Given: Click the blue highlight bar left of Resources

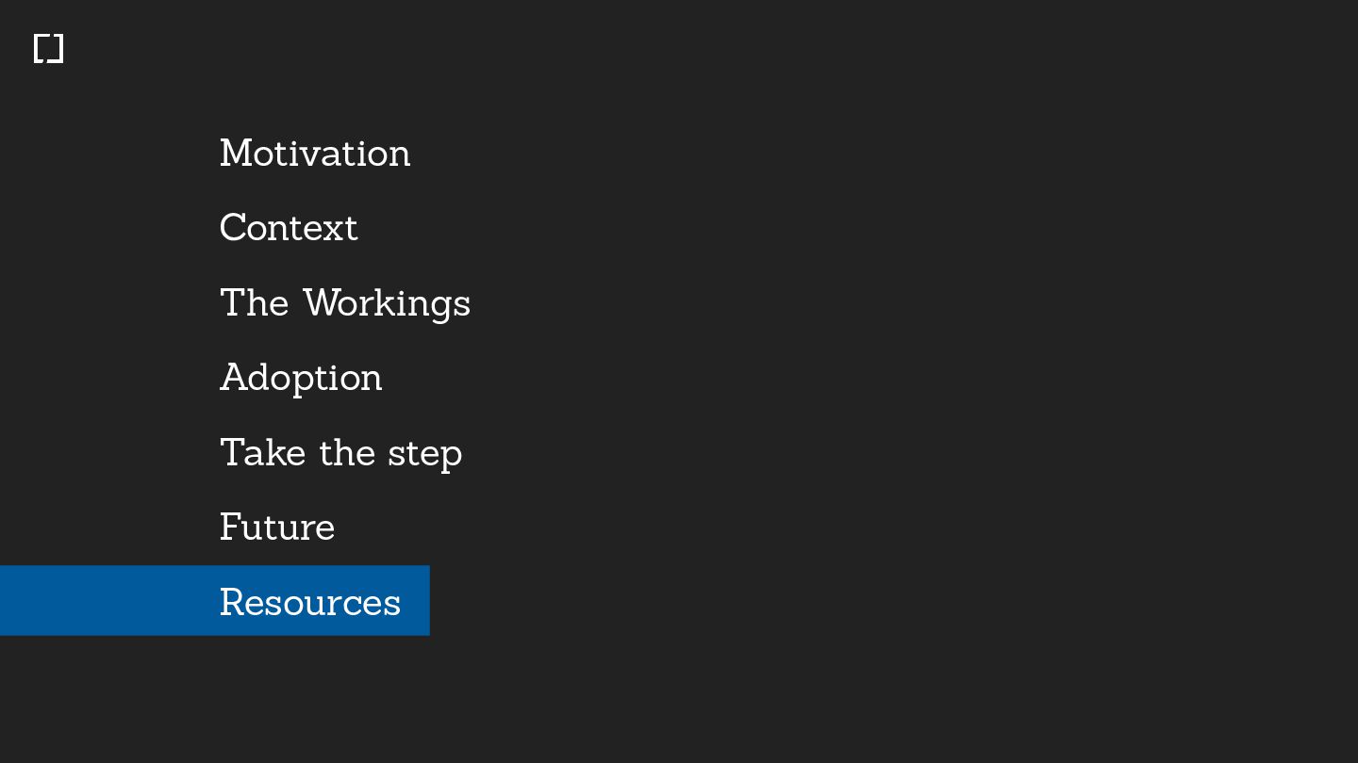Looking at the screenshot, I should pos(104,601).
